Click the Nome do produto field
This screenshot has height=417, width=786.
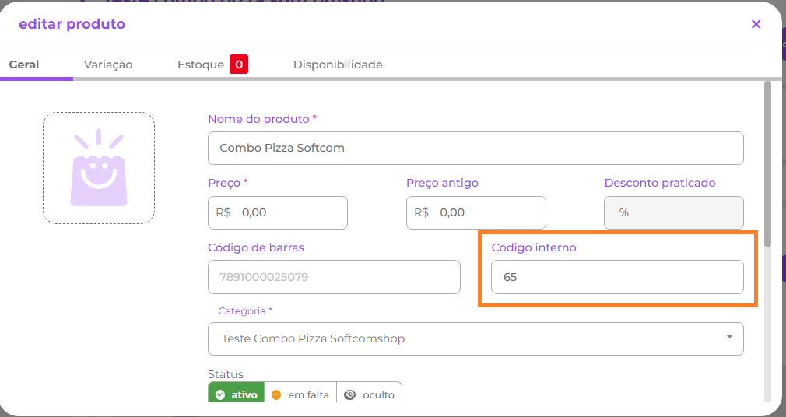point(475,148)
